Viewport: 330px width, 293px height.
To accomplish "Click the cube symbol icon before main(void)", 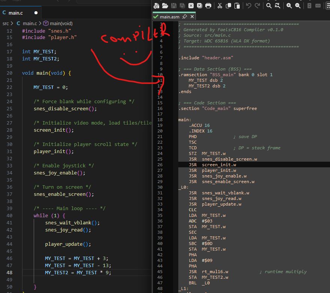I will click(46, 23).
